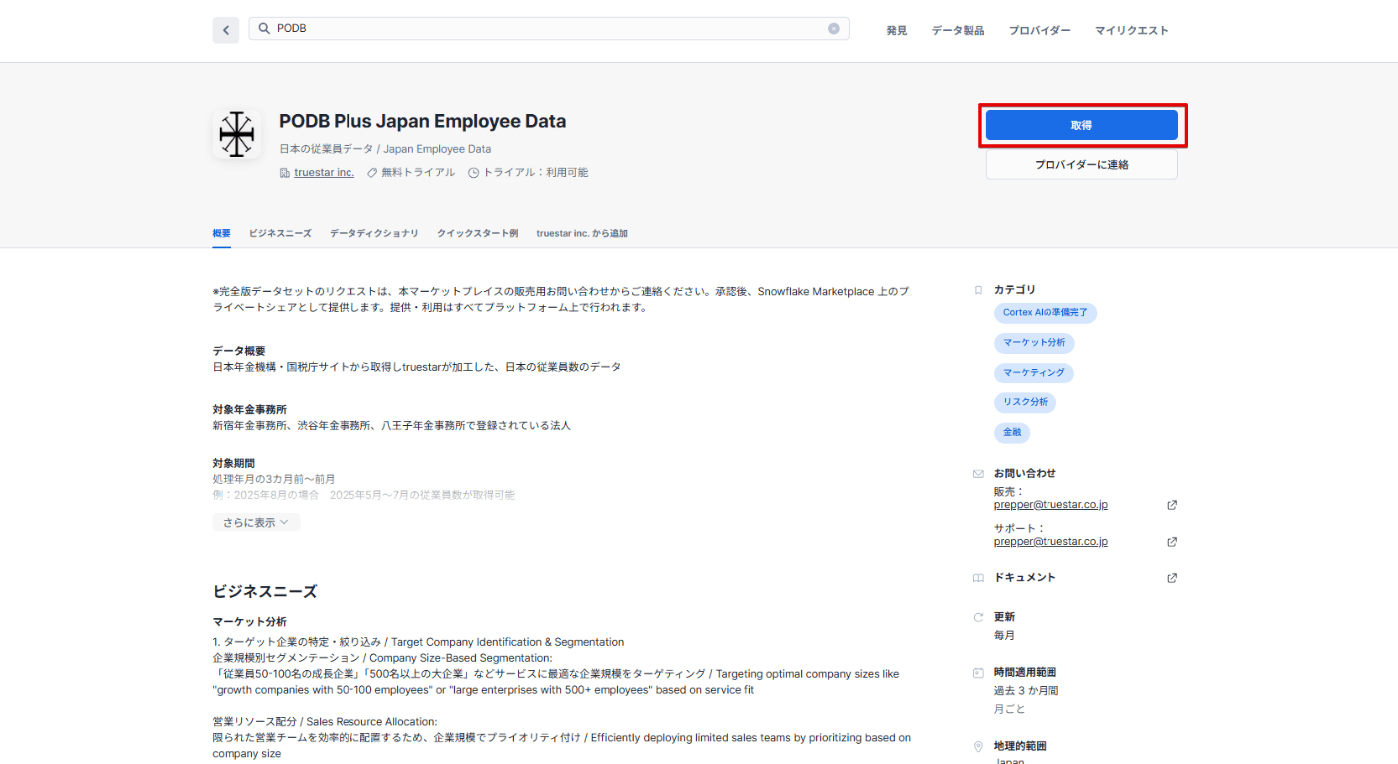Open external link icon for support email
This screenshot has height=764, width=1398.
[1172, 542]
